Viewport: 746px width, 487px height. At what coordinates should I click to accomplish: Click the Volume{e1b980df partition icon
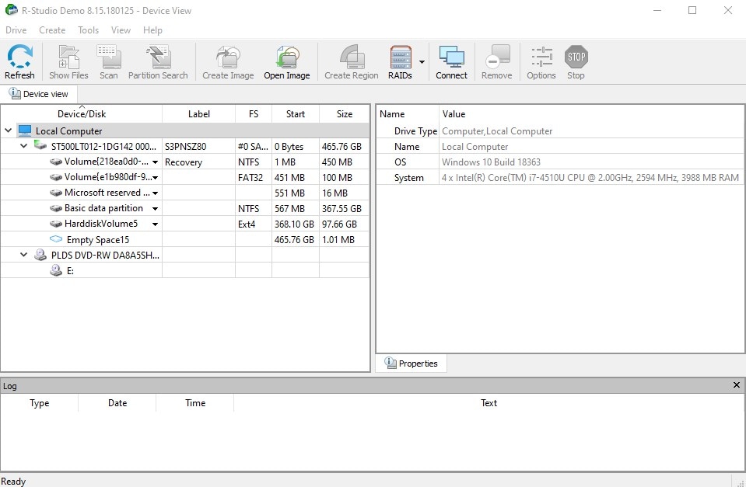(x=56, y=177)
